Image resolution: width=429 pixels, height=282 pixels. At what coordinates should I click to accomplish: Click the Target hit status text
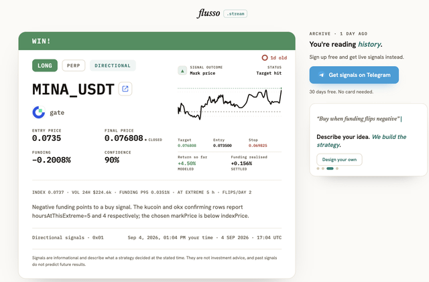[x=269, y=73]
